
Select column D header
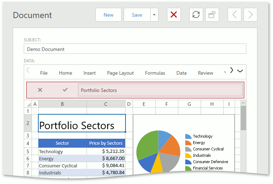(129, 104)
